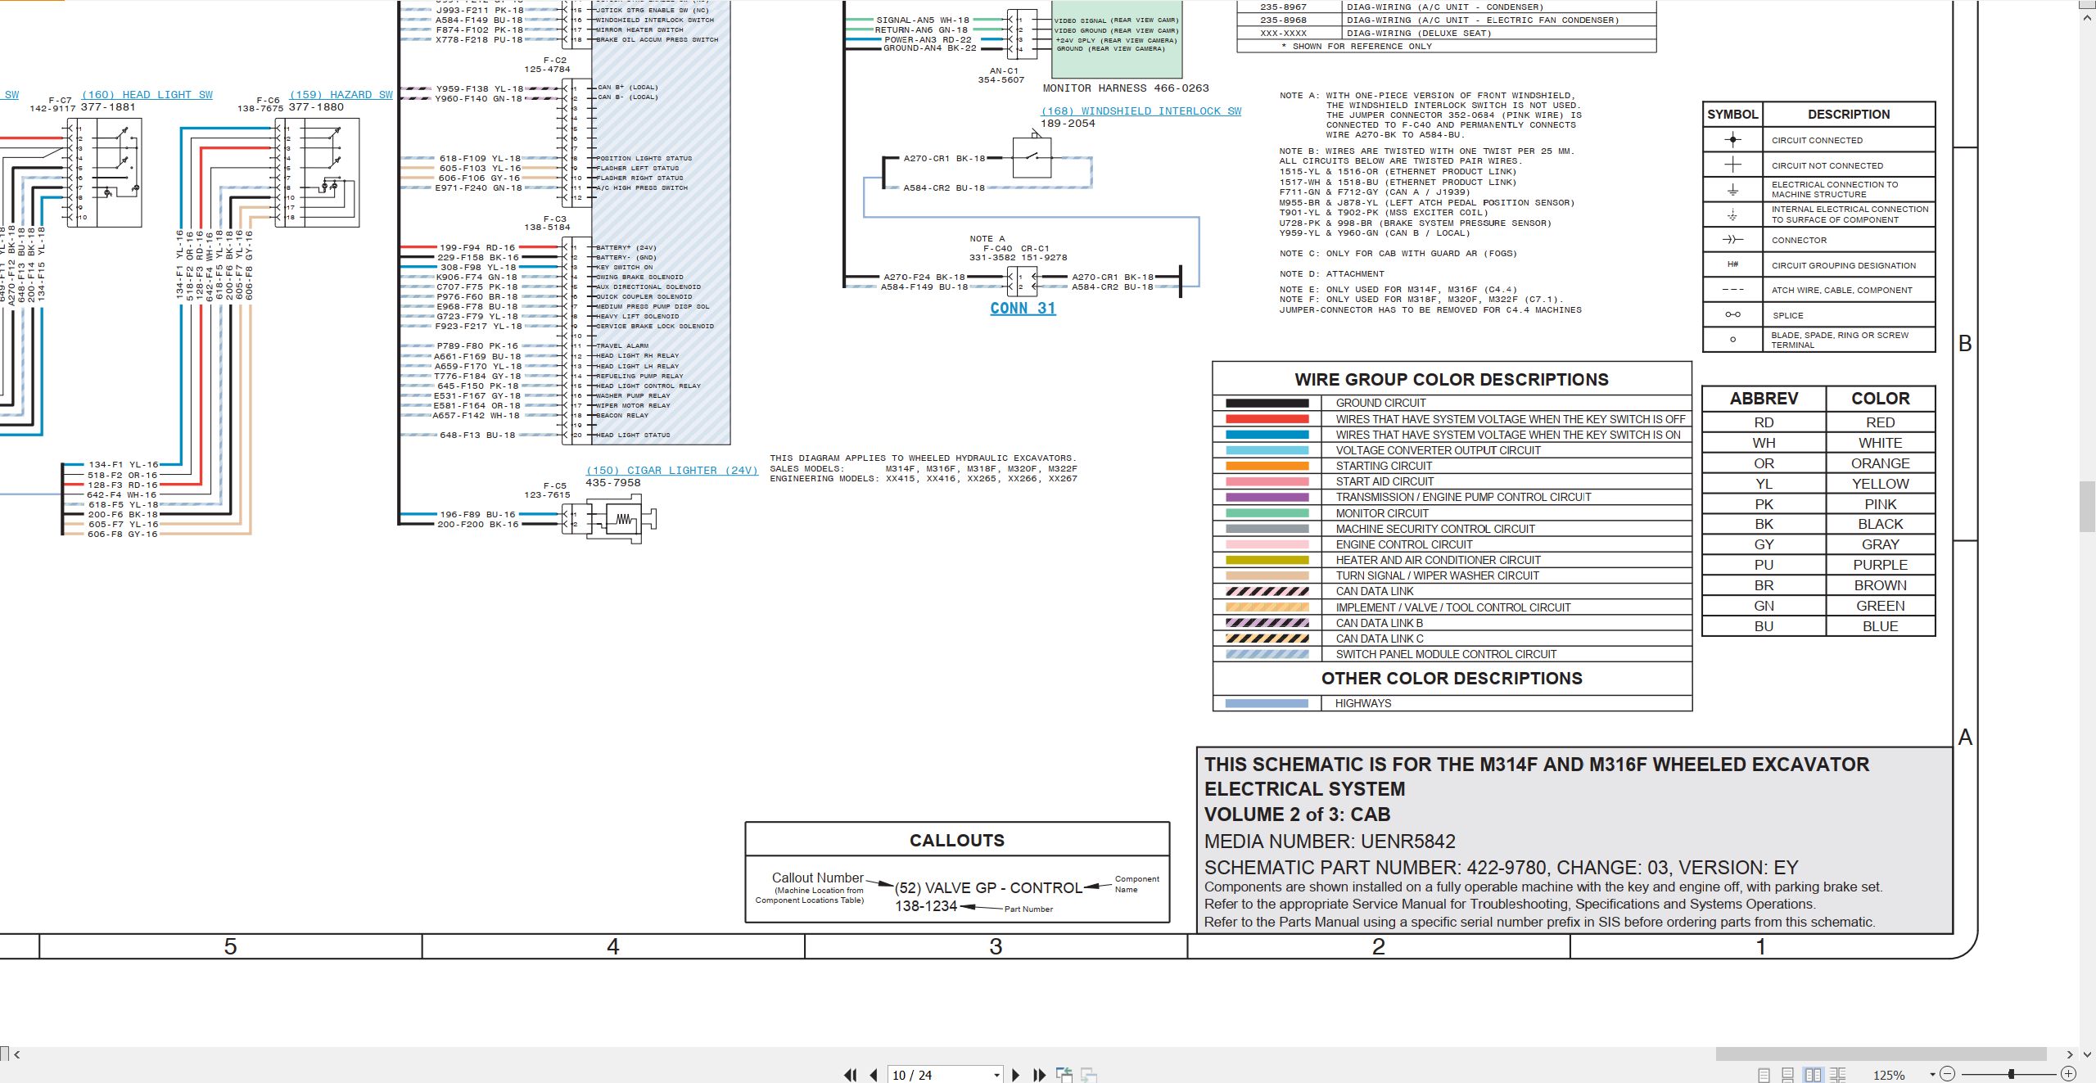Toggle two-page facing view
Screen dimensions: 2096x1083
(1813, 1075)
